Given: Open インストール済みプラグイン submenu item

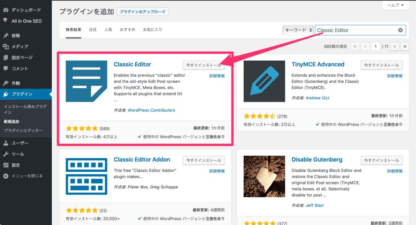Looking at the screenshot, I should click(x=25, y=109).
